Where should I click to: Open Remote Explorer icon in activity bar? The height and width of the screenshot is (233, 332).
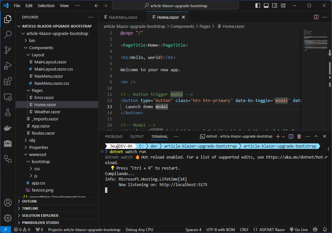pyautogui.click(x=8, y=97)
